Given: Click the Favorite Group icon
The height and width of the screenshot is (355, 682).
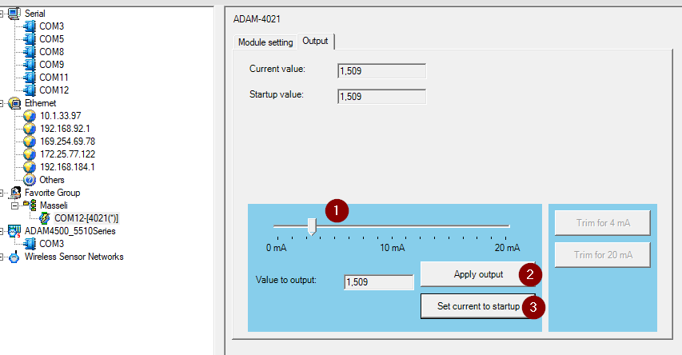Looking at the screenshot, I should coord(14,193).
